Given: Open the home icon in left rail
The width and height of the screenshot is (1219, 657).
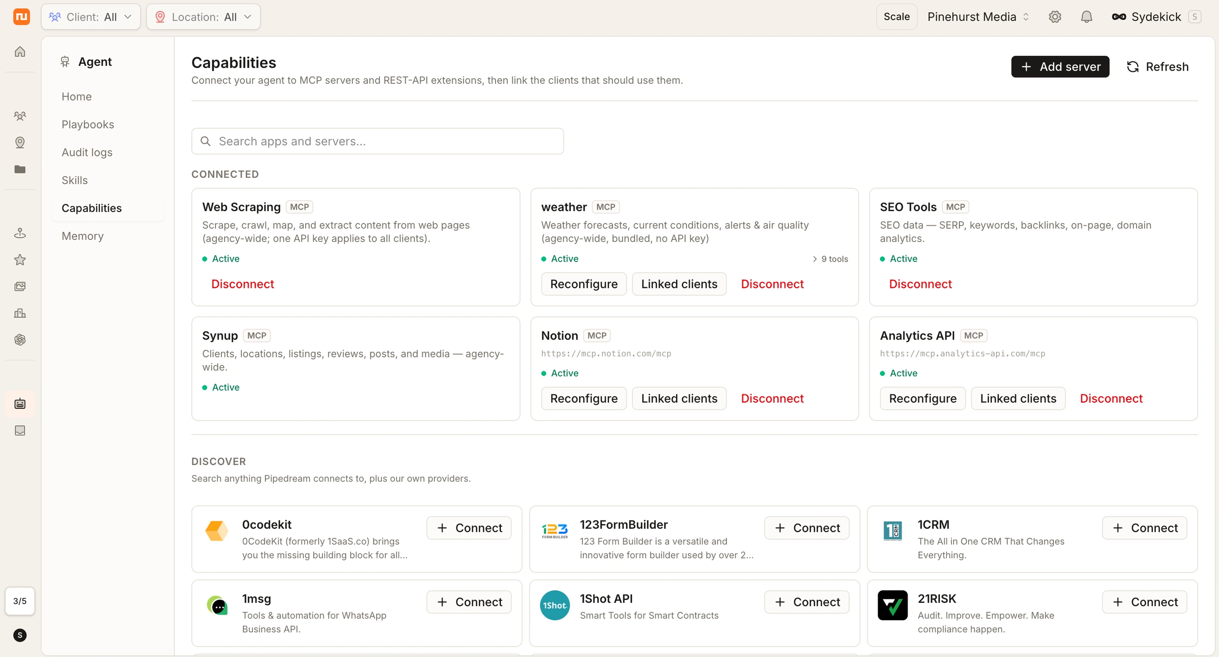Looking at the screenshot, I should pos(20,51).
